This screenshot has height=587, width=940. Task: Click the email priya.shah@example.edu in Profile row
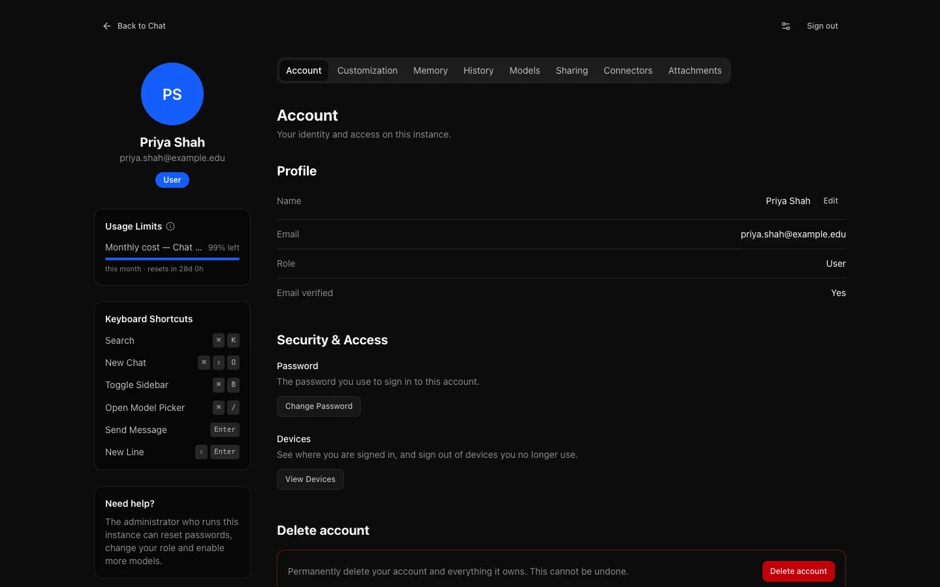point(793,234)
